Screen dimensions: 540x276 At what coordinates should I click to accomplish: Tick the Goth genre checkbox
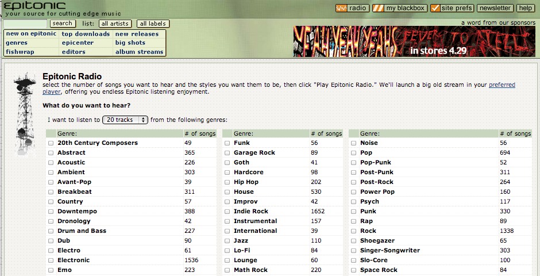pos(227,163)
